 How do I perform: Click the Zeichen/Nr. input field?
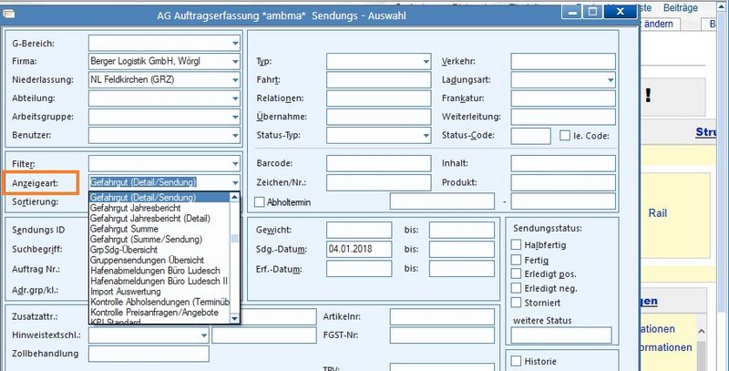point(379,182)
